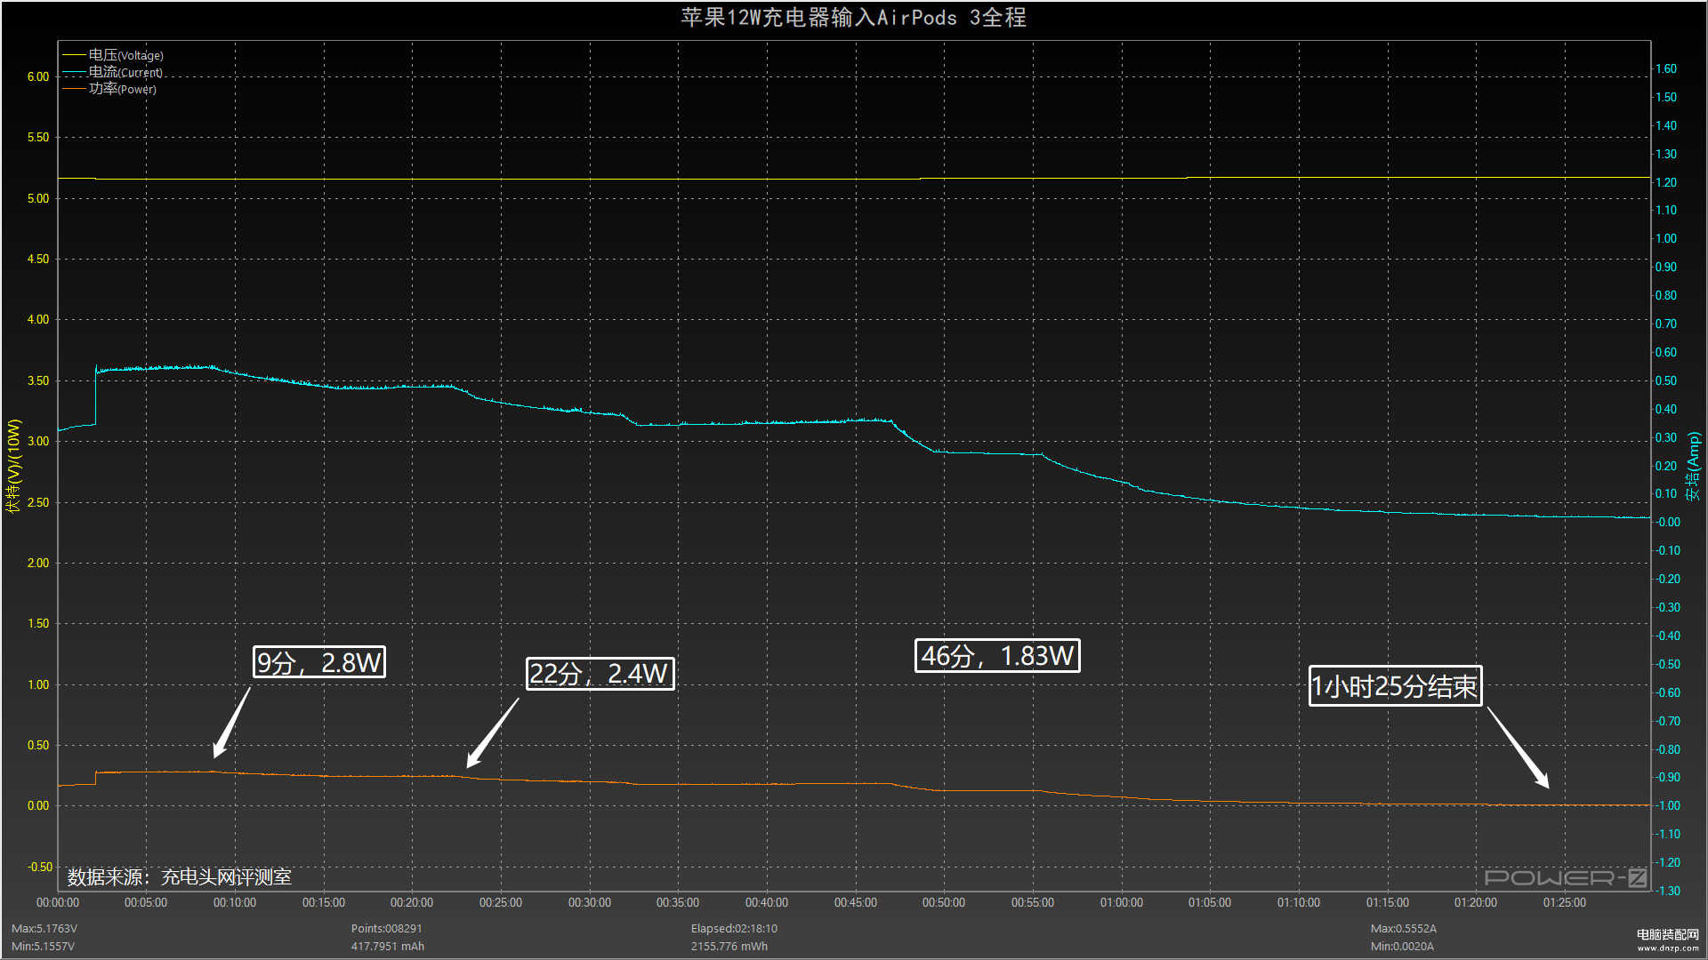1708x960 pixels.
Task: Click the 00:00:00 time axis label
Action: pyautogui.click(x=58, y=902)
